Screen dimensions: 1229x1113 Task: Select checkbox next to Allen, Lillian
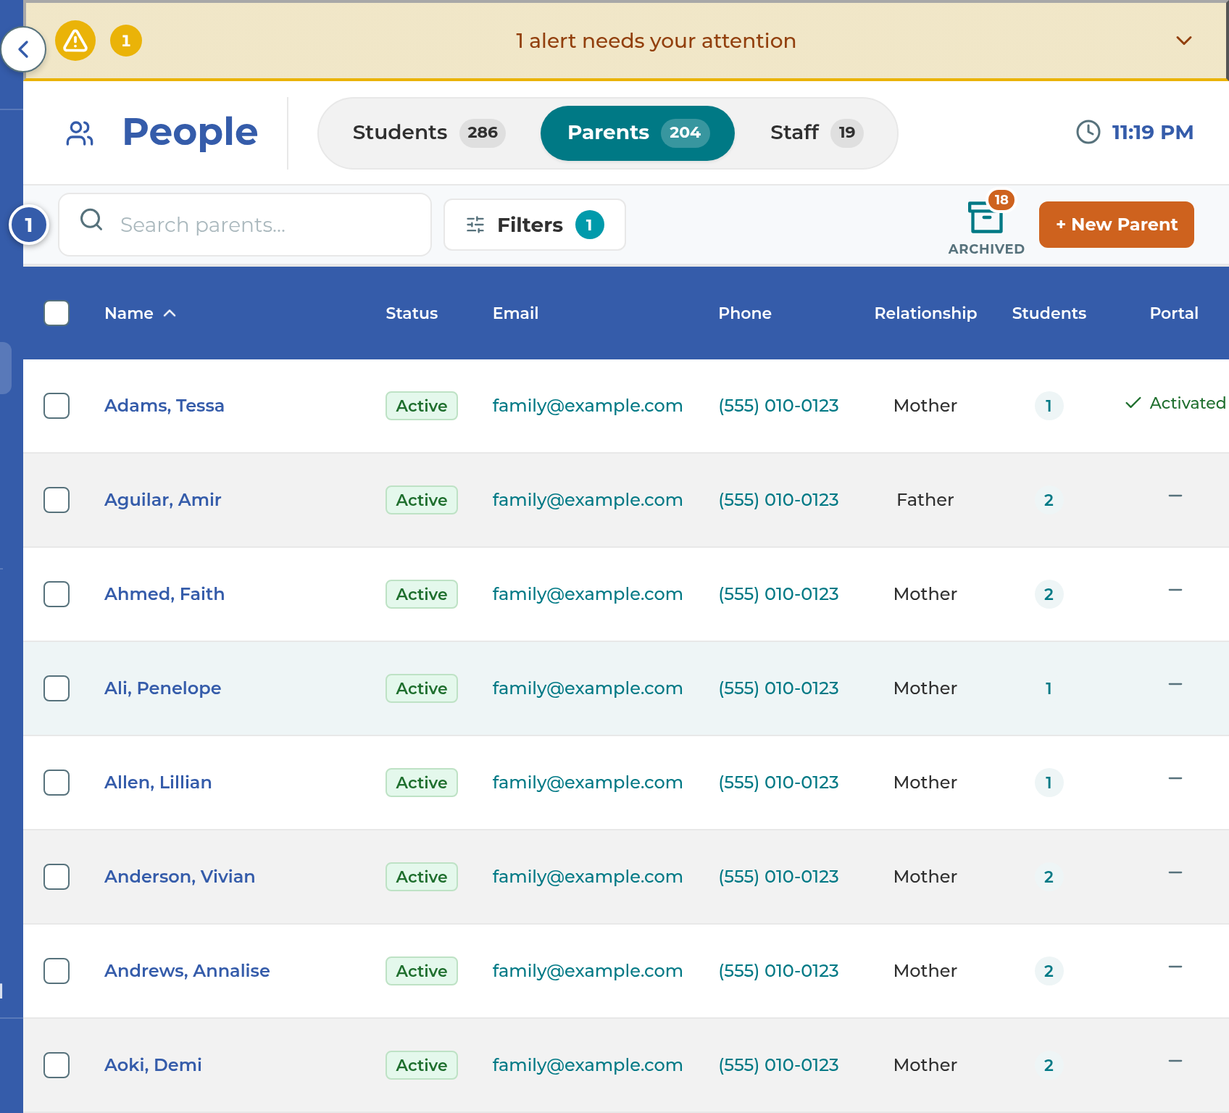(57, 783)
